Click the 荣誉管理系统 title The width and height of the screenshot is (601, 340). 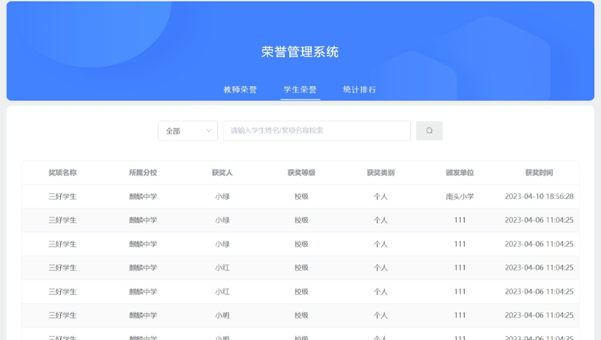click(x=300, y=52)
